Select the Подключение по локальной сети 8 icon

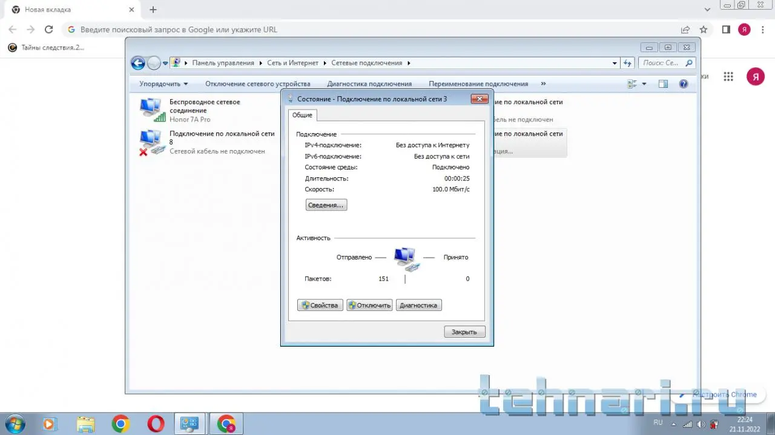[x=152, y=142]
